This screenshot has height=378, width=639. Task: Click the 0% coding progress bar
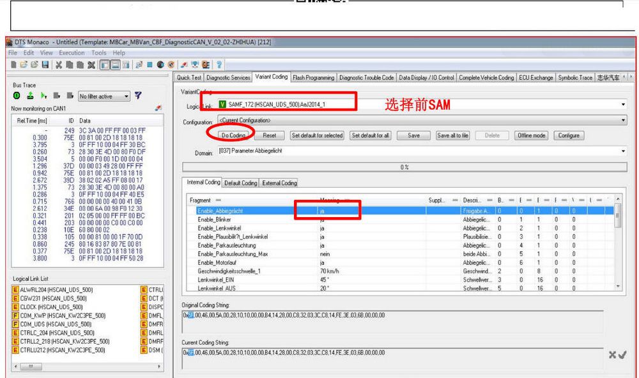click(x=404, y=167)
